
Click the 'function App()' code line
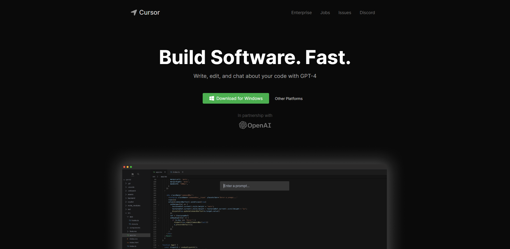pos(170,245)
